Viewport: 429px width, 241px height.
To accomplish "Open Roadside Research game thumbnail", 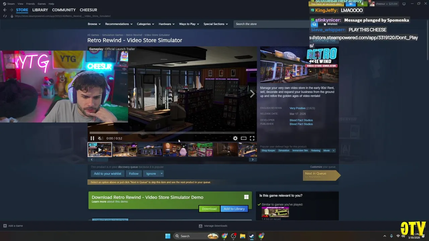I will tap(275, 212).
